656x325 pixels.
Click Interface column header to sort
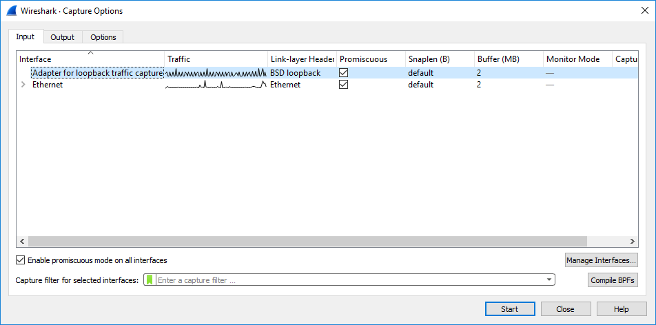[90, 59]
